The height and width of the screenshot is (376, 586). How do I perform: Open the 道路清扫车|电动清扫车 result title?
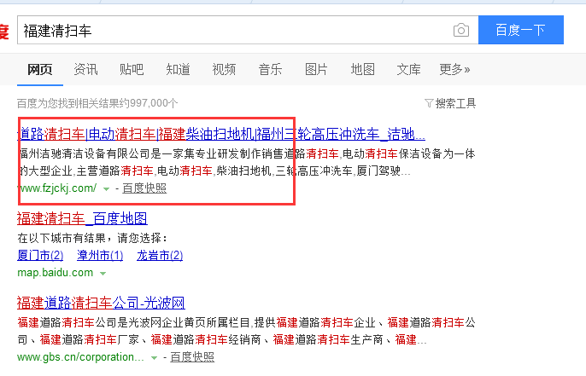coord(221,134)
